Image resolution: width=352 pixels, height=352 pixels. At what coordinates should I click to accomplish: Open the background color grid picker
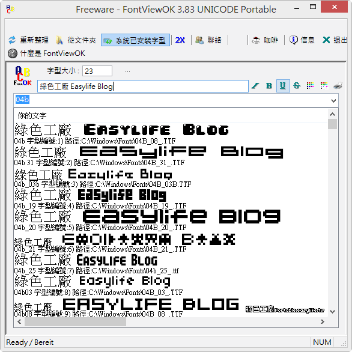coord(324,86)
